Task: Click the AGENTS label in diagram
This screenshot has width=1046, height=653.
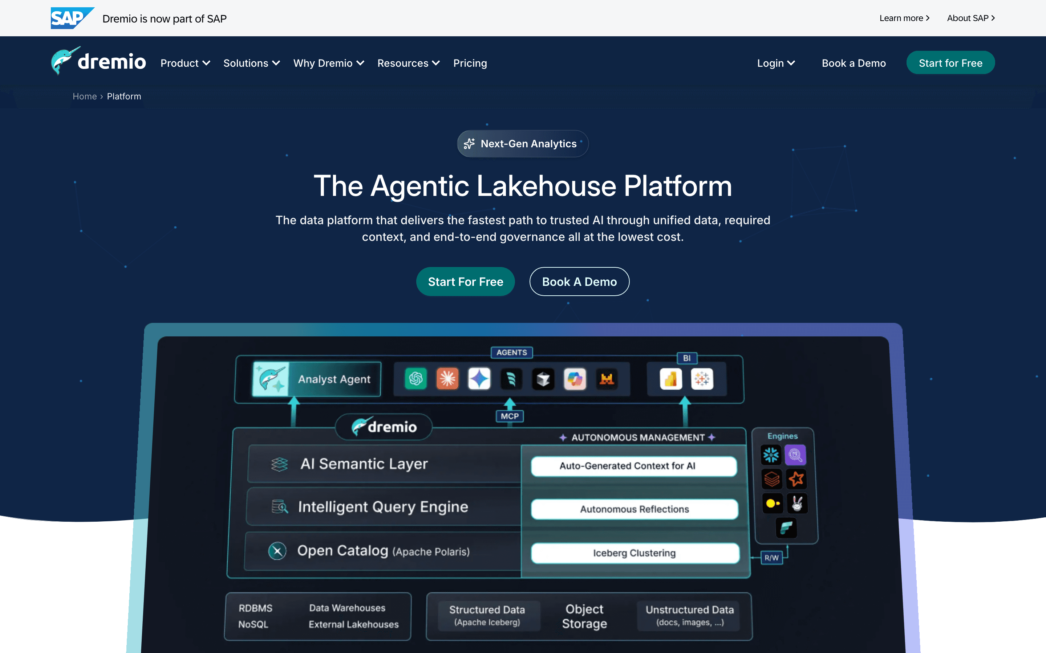Action: click(x=512, y=352)
